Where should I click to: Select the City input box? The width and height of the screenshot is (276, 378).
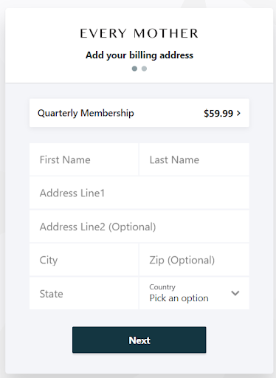tap(83, 260)
